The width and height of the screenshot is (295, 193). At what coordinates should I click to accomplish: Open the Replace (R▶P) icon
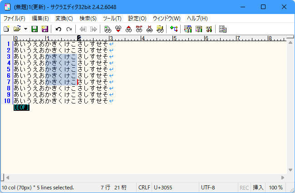click(139, 29)
